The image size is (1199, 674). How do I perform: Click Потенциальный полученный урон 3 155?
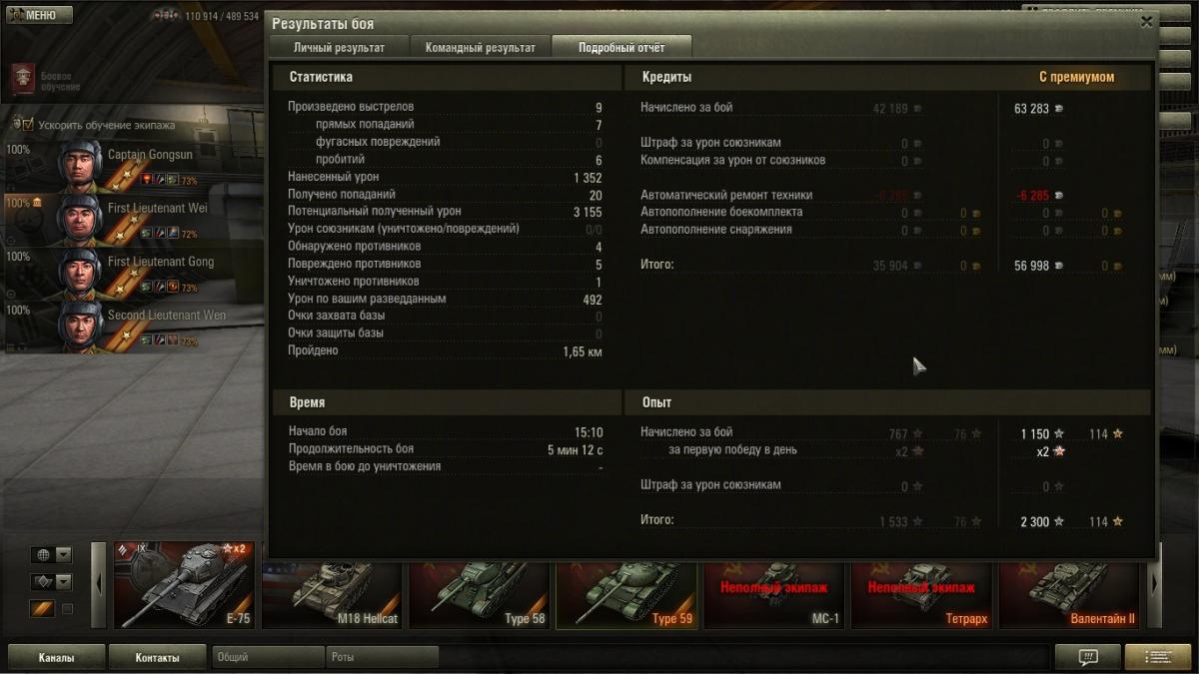pos(588,212)
